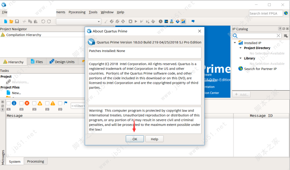Click the highlighted IP Catalog toolbar icon
The width and height of the screenshot is (290, 170).
pos(183,22)
